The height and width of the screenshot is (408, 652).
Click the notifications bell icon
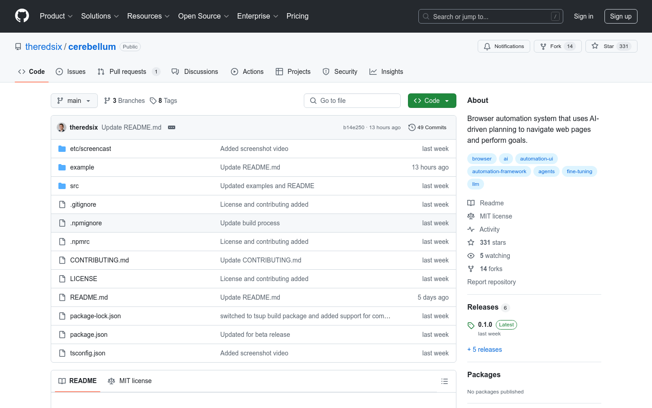pos(487,46)
